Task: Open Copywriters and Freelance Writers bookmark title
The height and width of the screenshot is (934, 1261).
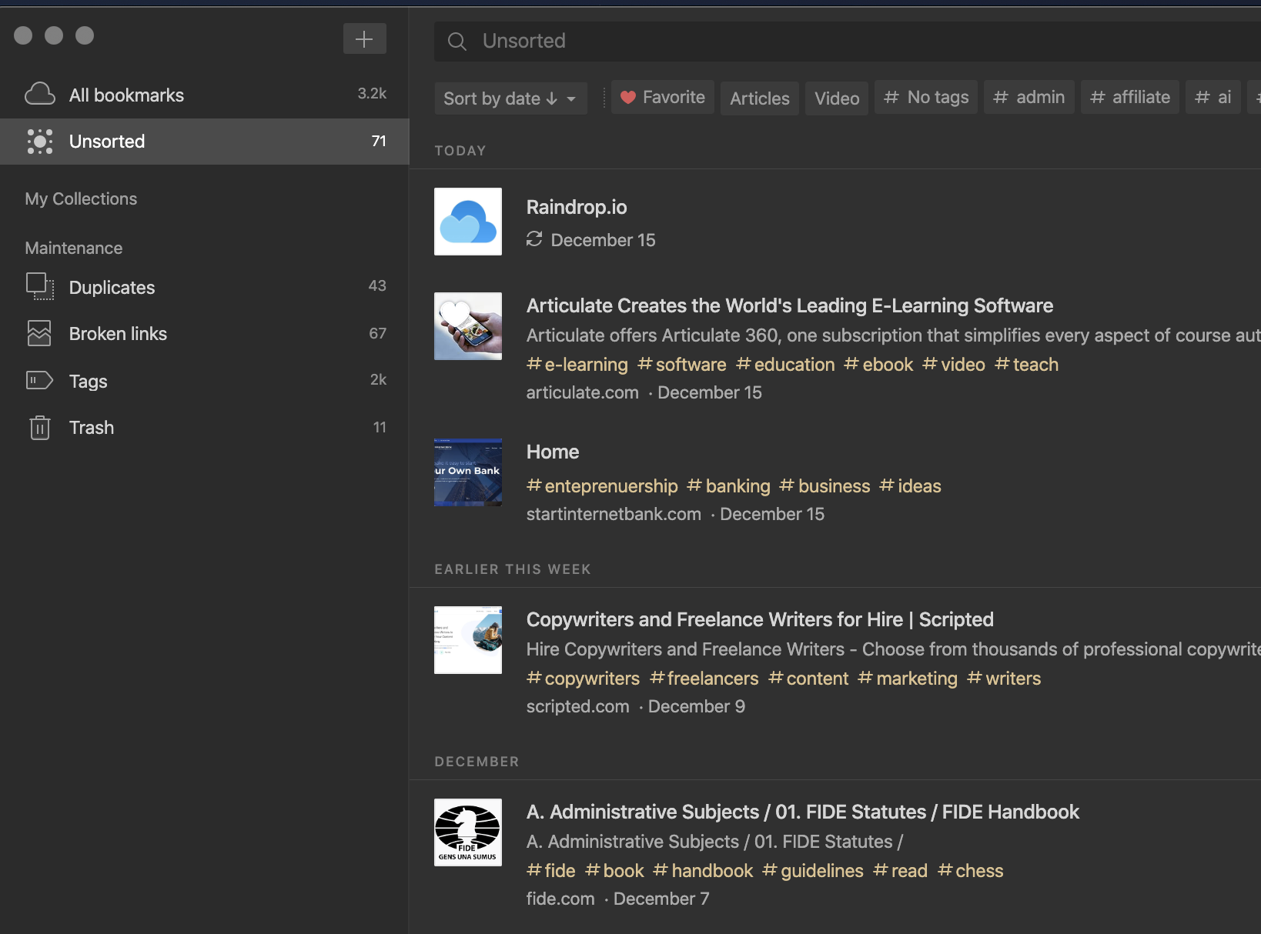Action: point(760,619)
